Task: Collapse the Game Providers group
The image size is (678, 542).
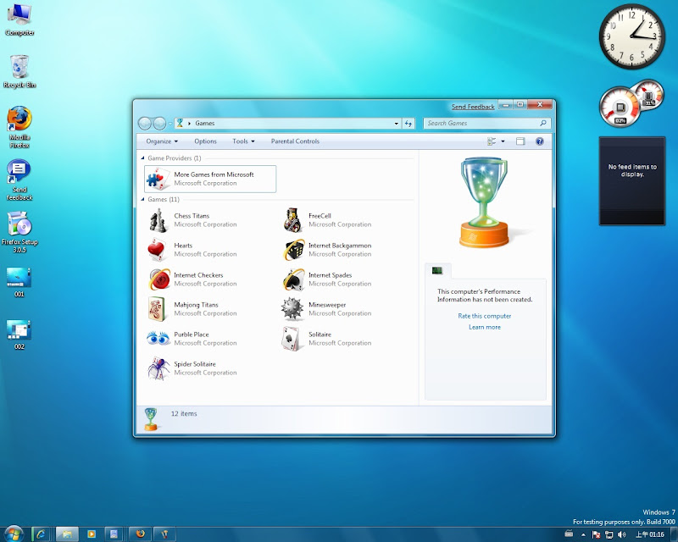Action: [x=142, y=158]
